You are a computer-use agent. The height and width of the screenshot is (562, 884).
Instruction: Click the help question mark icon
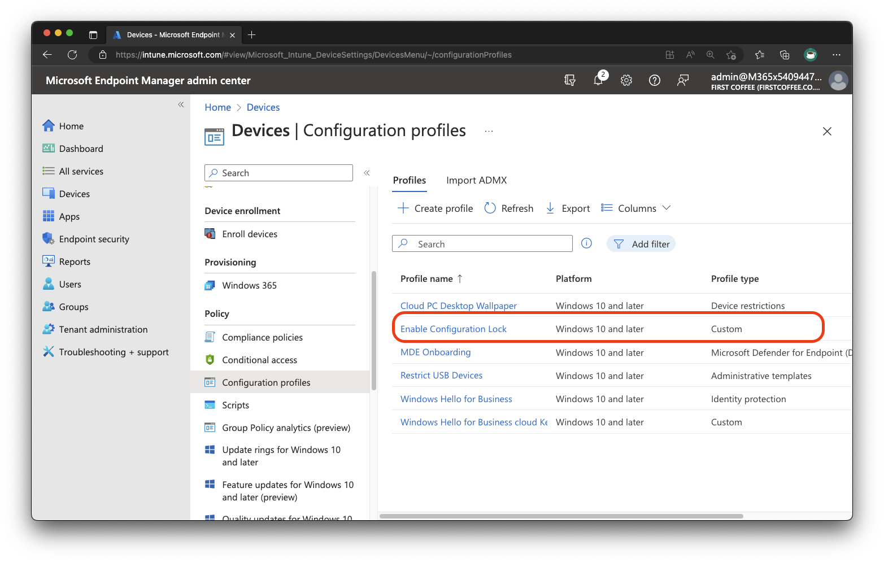tap(655, 80)
